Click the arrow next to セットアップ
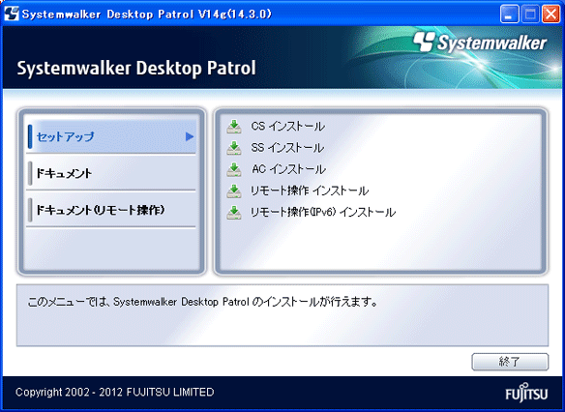Screen dimensions: 565x412 [x=190, y=136]
